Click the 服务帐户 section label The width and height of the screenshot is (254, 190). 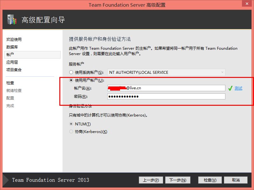pyautogui.click(x=76, y=64)
